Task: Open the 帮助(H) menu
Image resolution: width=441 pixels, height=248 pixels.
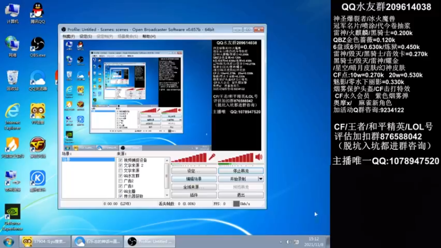Action: pos(149,36)
